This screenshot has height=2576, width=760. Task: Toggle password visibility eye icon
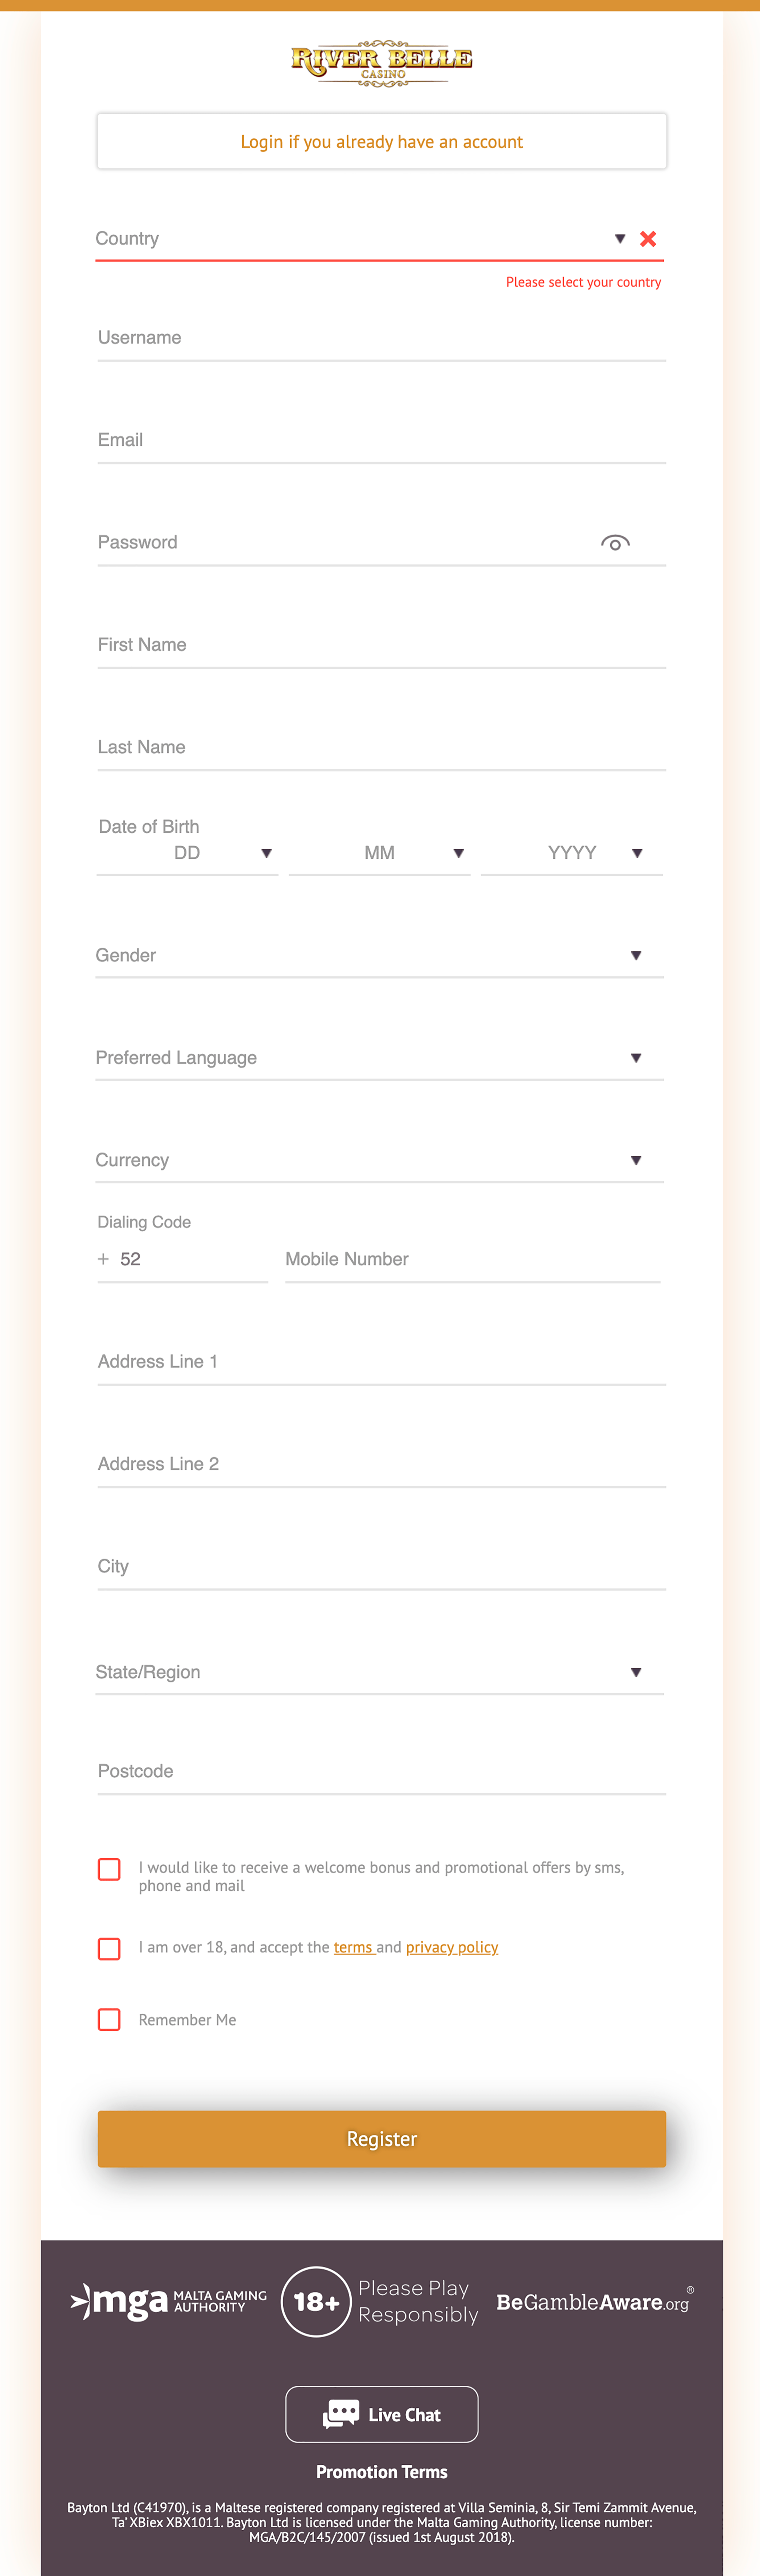coord(615,543)
